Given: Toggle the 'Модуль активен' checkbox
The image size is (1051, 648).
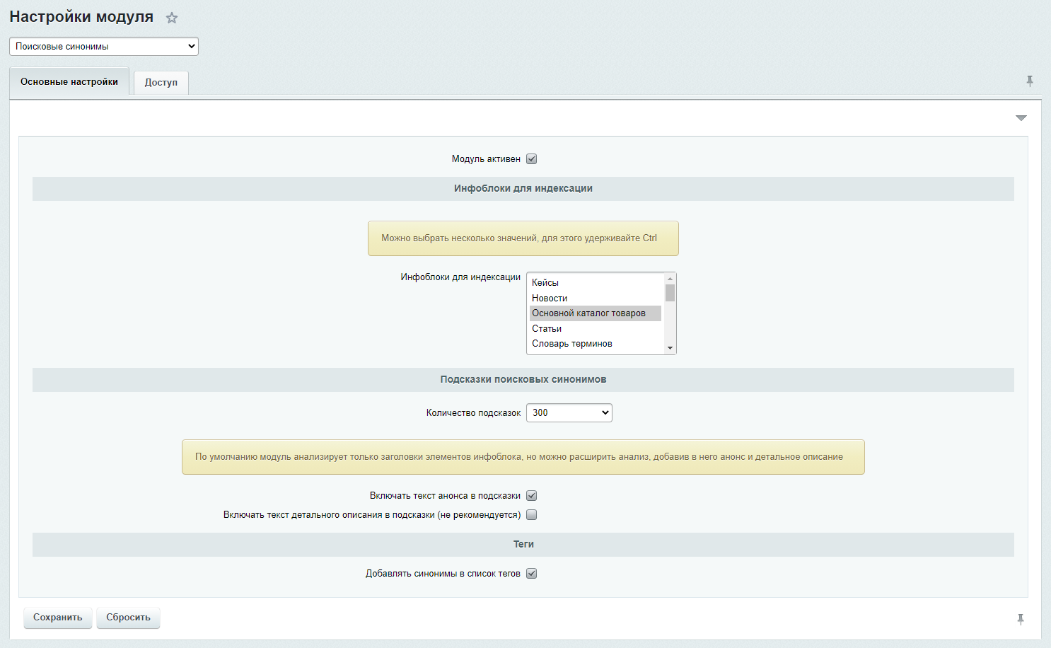Looking at the screenshot, I should coord(532,159).
